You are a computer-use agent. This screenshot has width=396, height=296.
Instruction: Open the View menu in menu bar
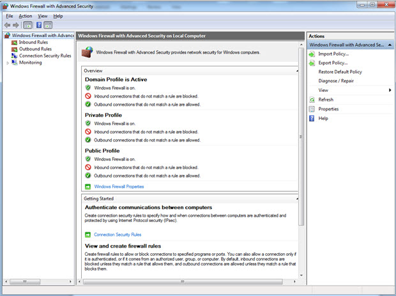click(x=43, y=16)
